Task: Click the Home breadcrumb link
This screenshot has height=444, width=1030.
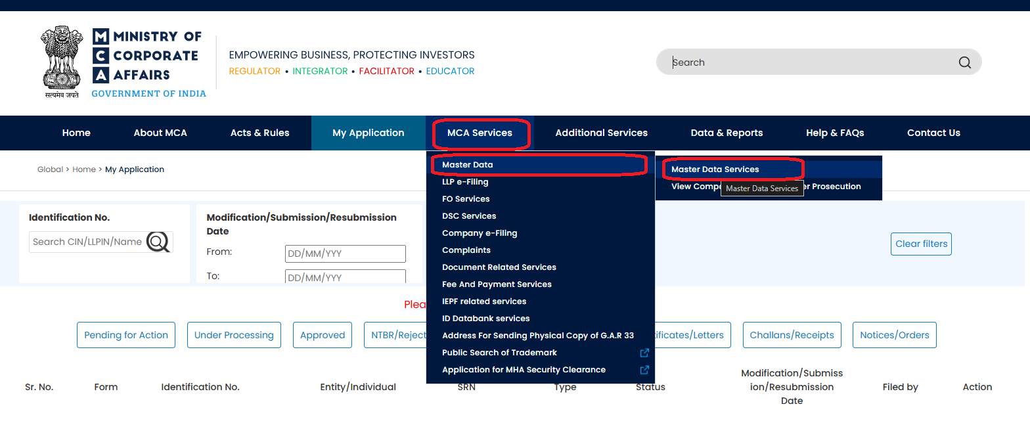Action: pos(84,169)
